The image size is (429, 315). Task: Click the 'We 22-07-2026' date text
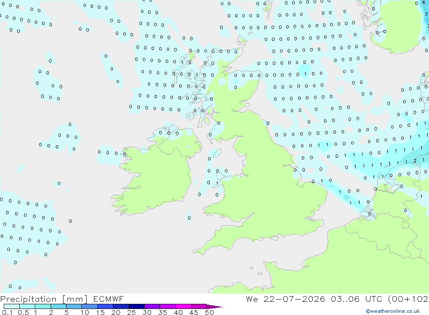285,299
